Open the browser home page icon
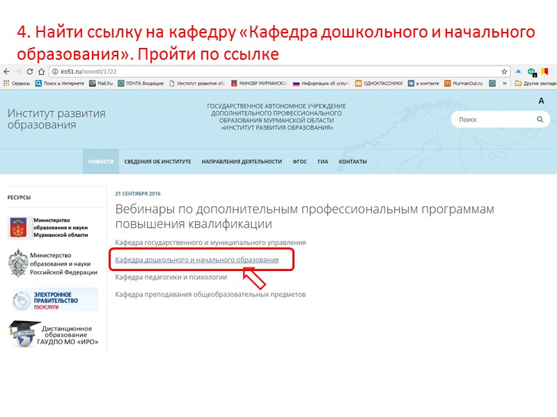 pyautogui.click(x=41, y=72)
